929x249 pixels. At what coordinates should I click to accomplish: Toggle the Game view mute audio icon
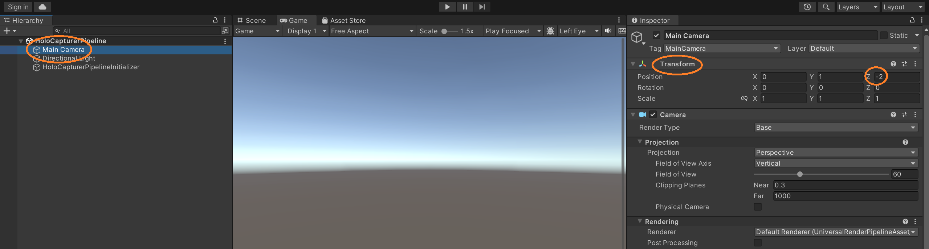pyautogui.click(x=608, y=31)
